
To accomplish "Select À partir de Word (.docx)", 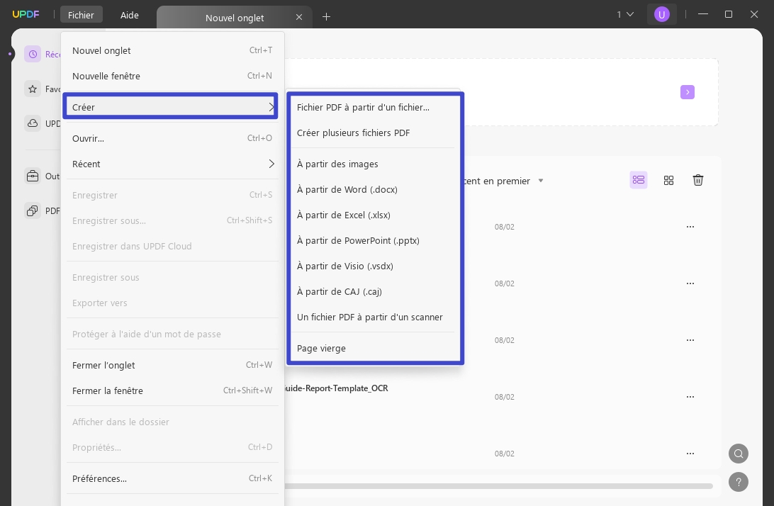I will pyautogui.click(x=373, y=189).
